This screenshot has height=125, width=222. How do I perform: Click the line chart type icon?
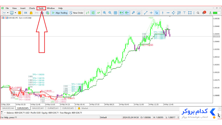coord(4,13)
